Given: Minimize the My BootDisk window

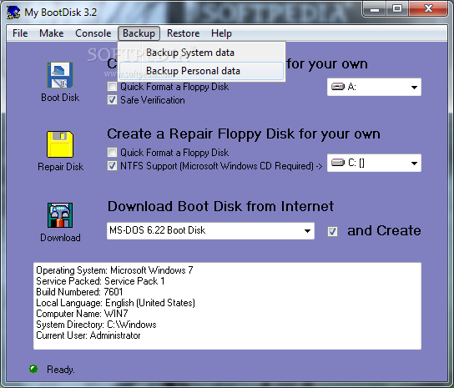Looking at the screenshot, I should coord(375,9).
